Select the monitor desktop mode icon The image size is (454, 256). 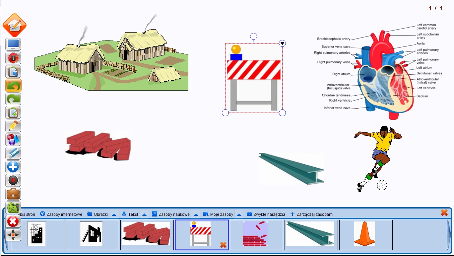13,44
